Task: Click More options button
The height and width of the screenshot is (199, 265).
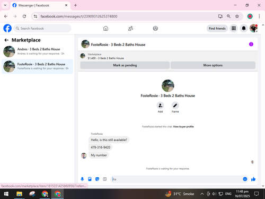Action: (213, 65)
